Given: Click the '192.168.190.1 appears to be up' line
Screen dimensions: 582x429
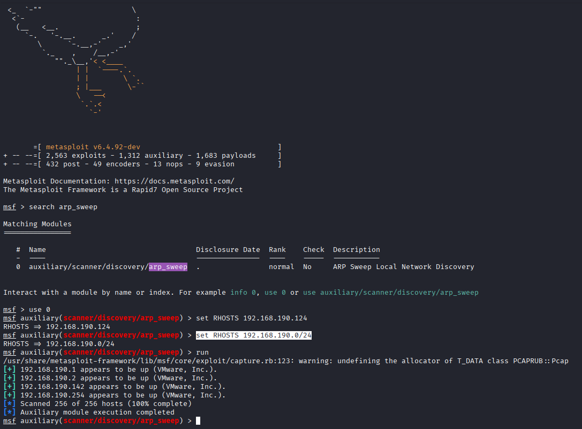Looking at the screenshot, I should (110, 369).
